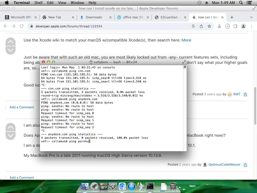Share the post by KMT
Image resolution: width=257 pixels, height=193 pixels.
[x=245, y=94]
